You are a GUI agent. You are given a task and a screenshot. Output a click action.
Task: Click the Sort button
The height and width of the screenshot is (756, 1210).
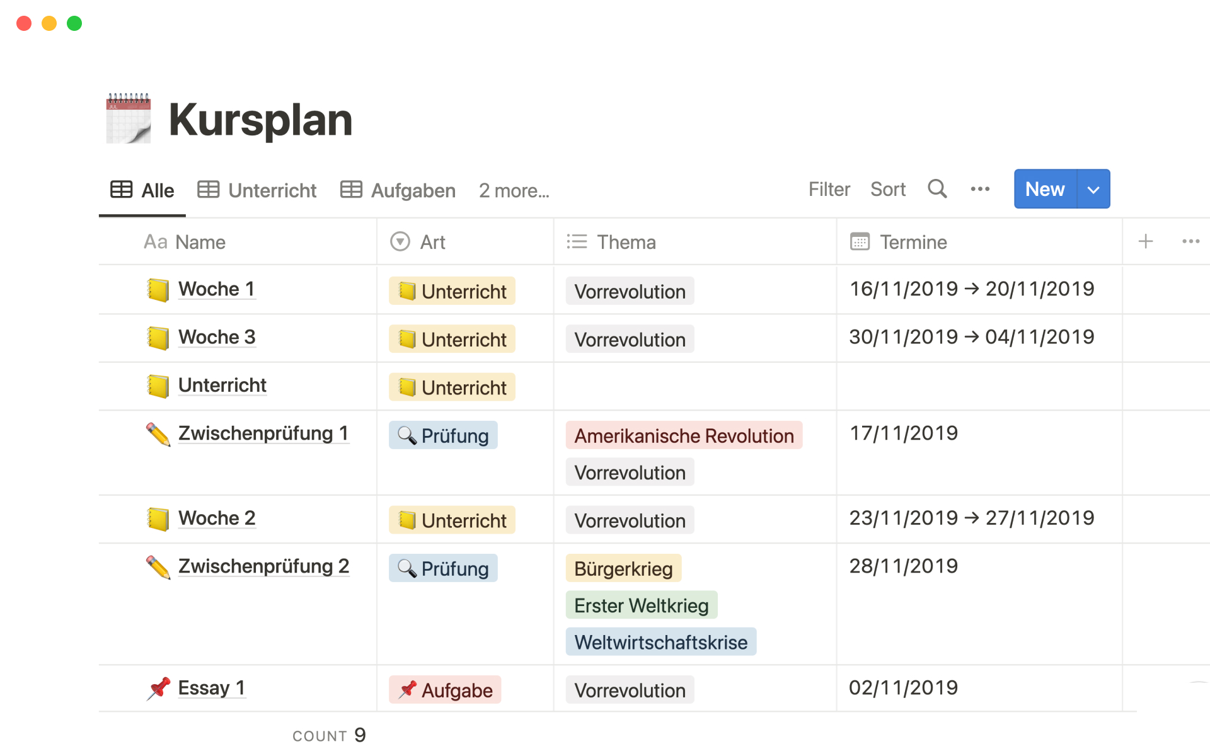[x=887, y=189]
